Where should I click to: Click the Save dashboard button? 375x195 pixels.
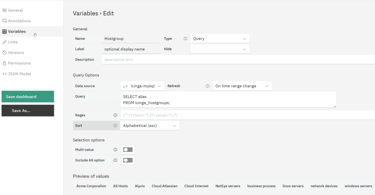click(x=28, y=96)
